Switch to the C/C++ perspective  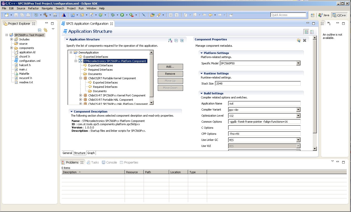coord(339,15)
